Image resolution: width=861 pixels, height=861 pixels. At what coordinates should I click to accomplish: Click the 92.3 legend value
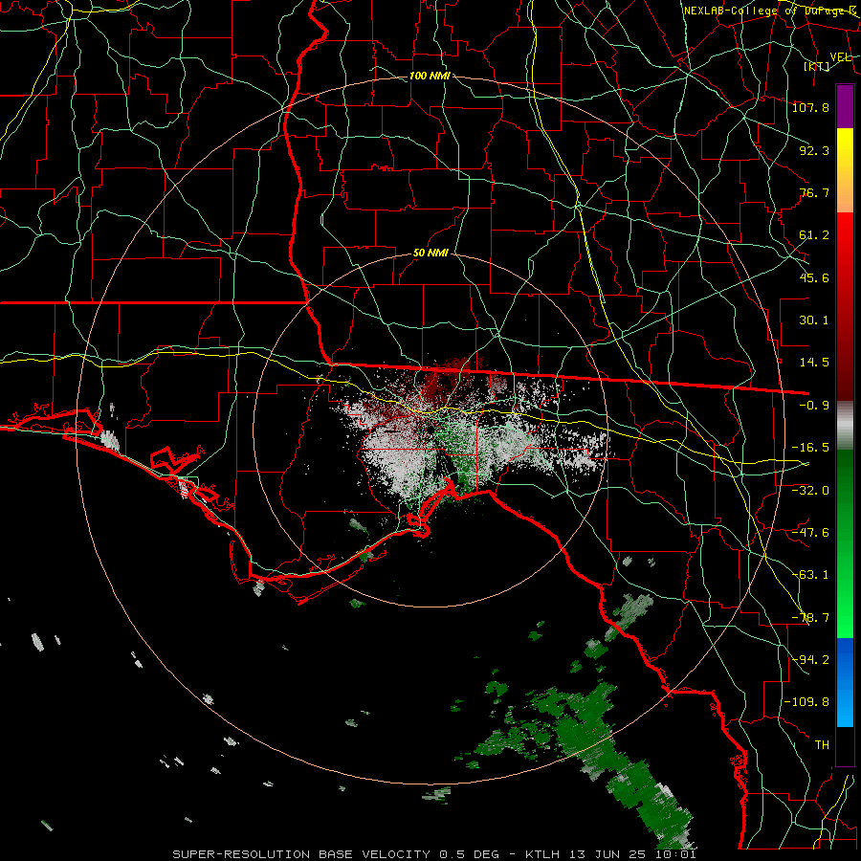814,150
